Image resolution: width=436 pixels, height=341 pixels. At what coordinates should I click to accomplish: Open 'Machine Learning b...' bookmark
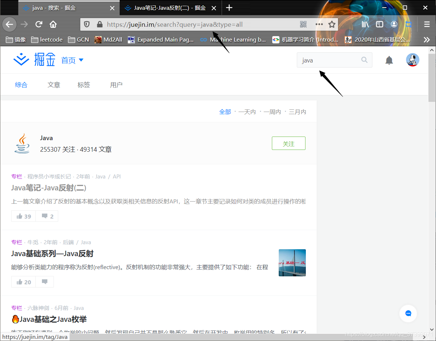pyautogui.click(x=233, y=40)
